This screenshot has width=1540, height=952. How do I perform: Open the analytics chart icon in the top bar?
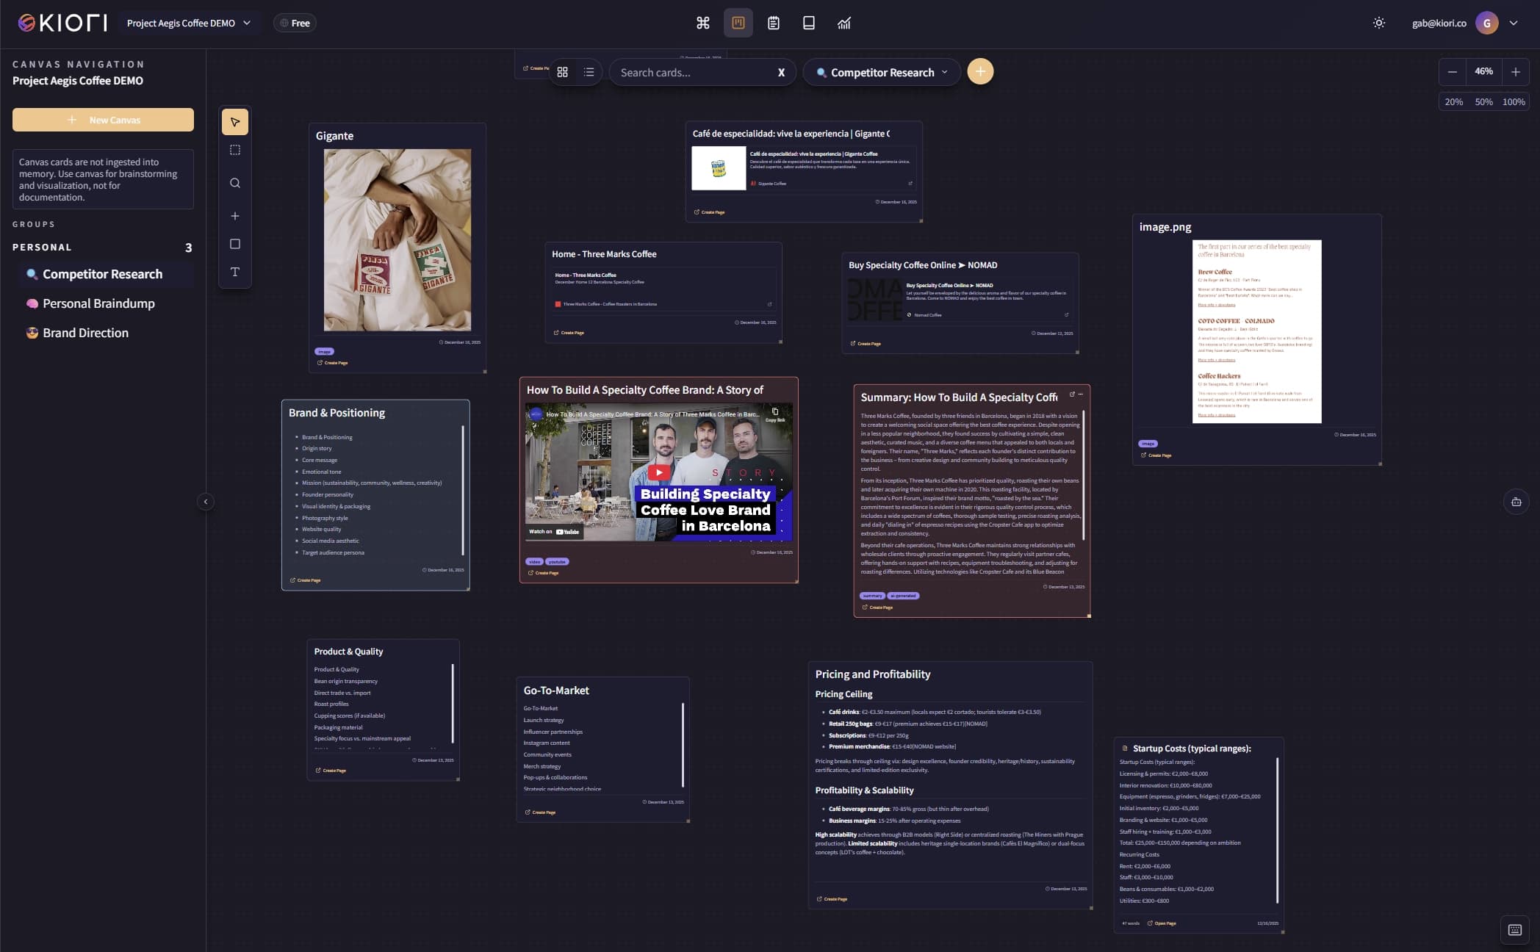(844, 23)
